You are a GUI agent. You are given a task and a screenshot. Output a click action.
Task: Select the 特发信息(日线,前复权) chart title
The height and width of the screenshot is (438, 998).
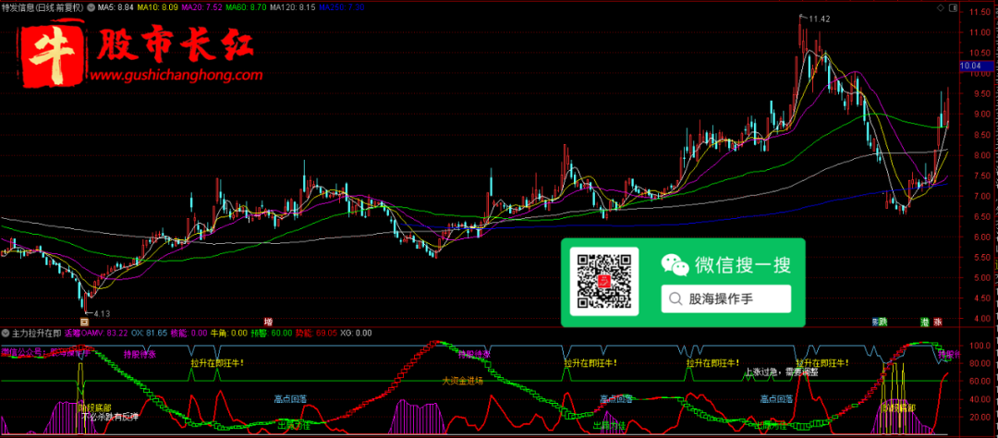point(43,7)
